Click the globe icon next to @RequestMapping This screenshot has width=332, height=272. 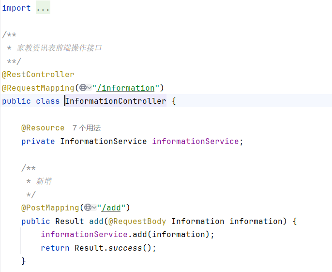click(83, 88)
